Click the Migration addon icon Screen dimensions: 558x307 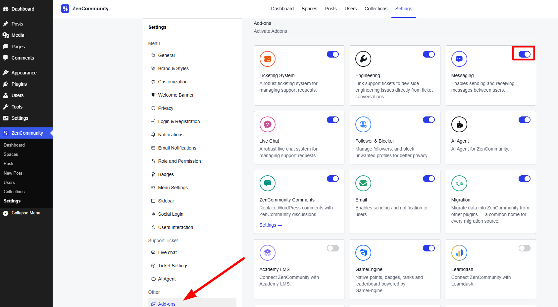point(459,183)
